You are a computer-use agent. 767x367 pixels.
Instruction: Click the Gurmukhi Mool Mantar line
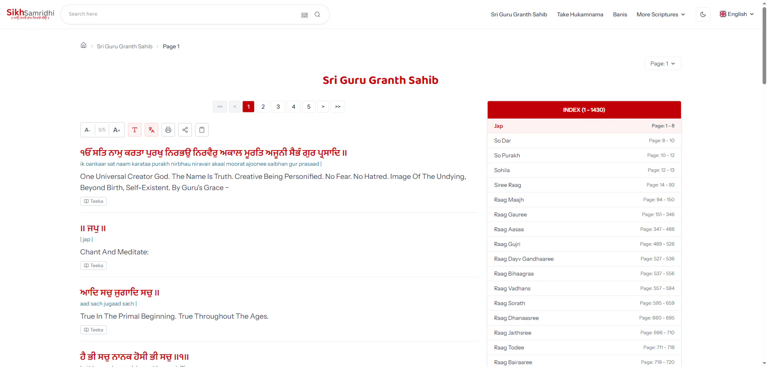click(x=213, y=153)
